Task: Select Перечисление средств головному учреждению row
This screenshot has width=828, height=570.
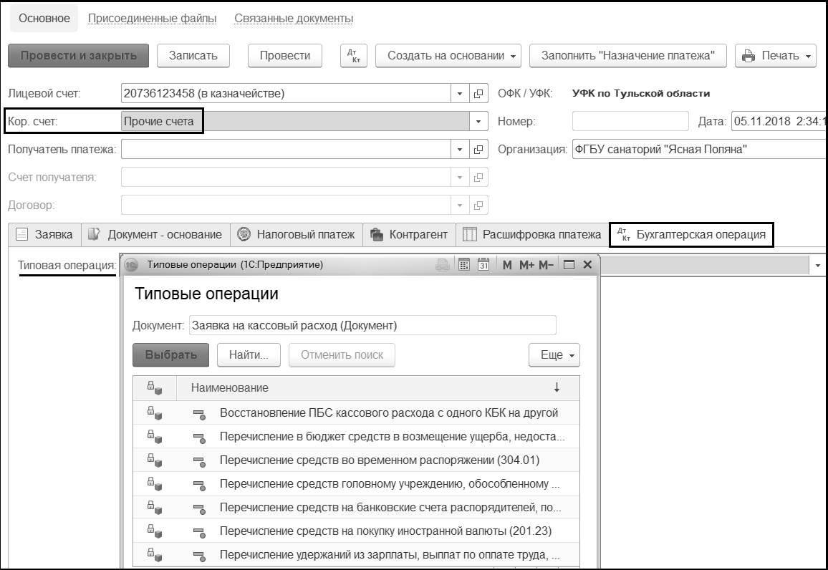Action: (x=357, y=484)
